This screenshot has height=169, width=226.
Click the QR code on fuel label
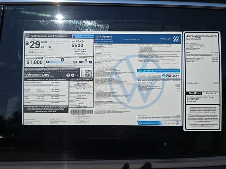(x=89, y=73)
